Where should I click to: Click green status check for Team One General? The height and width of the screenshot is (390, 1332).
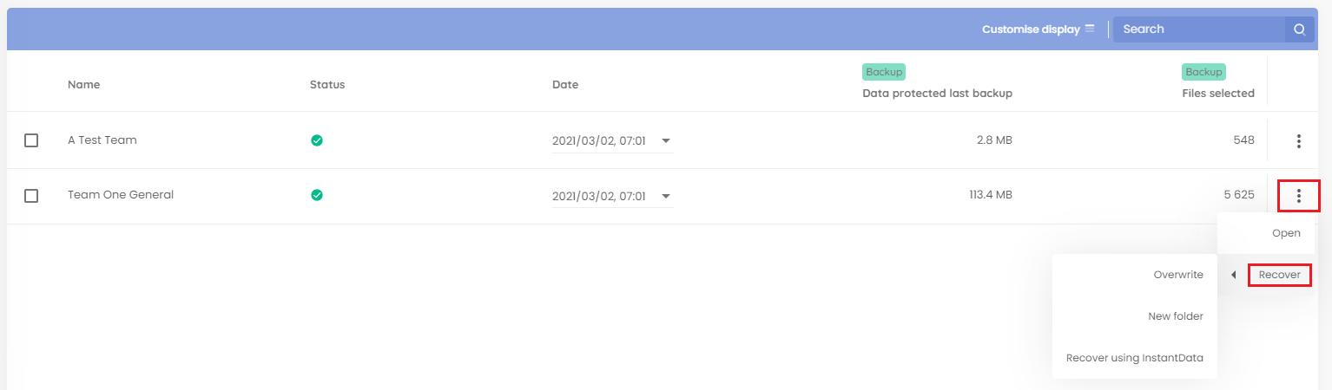pos(317,195)
